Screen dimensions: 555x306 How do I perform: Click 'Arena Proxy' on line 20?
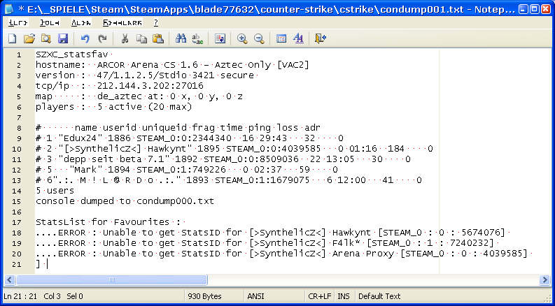(363, 254)
